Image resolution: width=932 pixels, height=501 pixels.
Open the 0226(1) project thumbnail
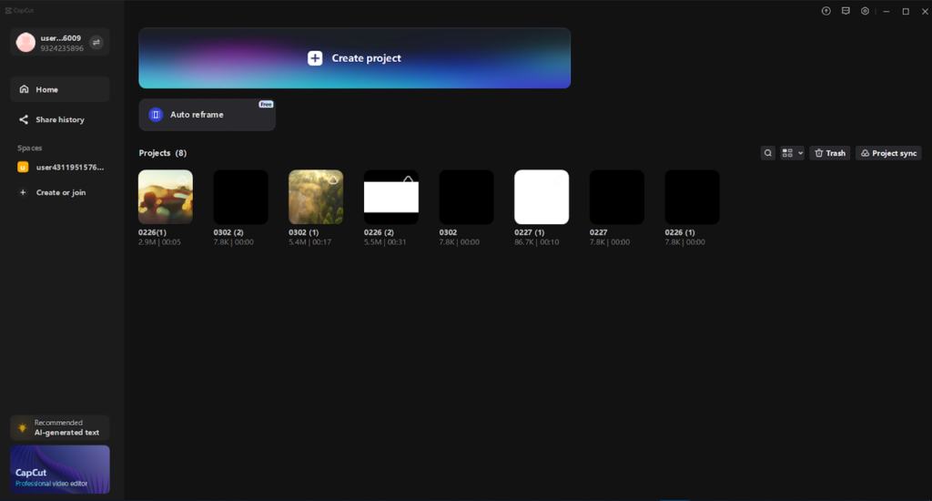pyautogui.click(x=166, y=197)
